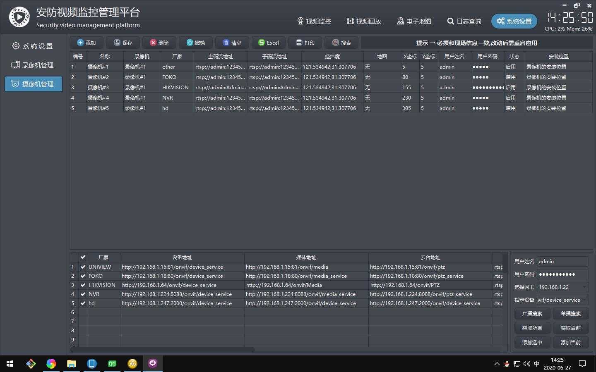Click the 获取所有 button
Screen dimensions: 596x372
point(532,328)
